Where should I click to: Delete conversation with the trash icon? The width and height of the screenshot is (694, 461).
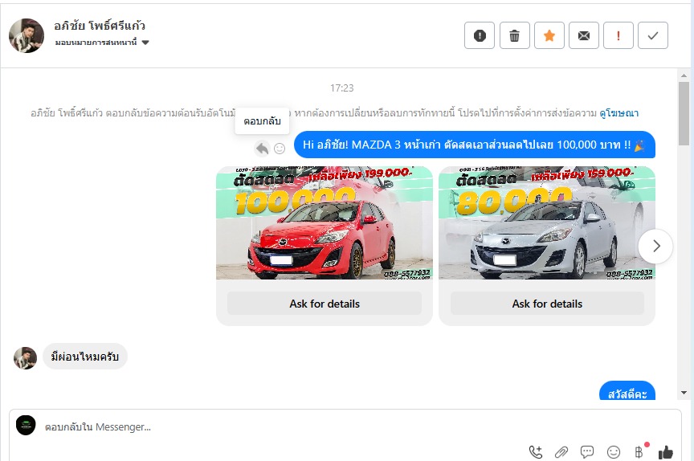tap(514, 35)
